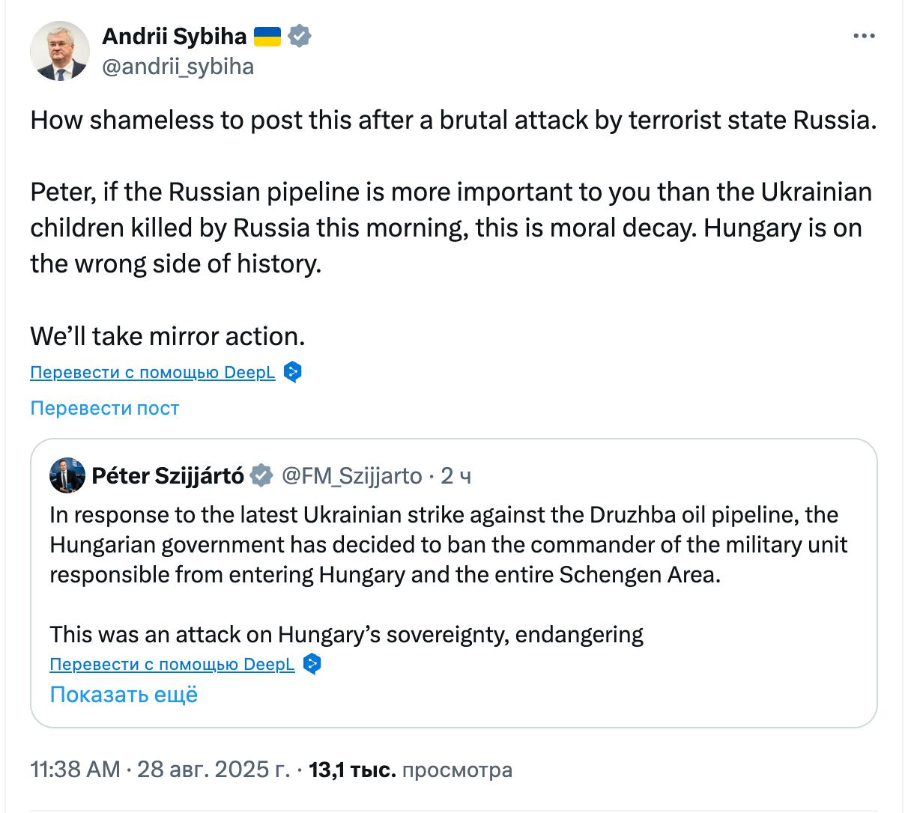This screenshot has width=908, height=813.
Task: Click the post date "11:38 AM · 28 авг. 2025 г."
Action: point(160,770)
